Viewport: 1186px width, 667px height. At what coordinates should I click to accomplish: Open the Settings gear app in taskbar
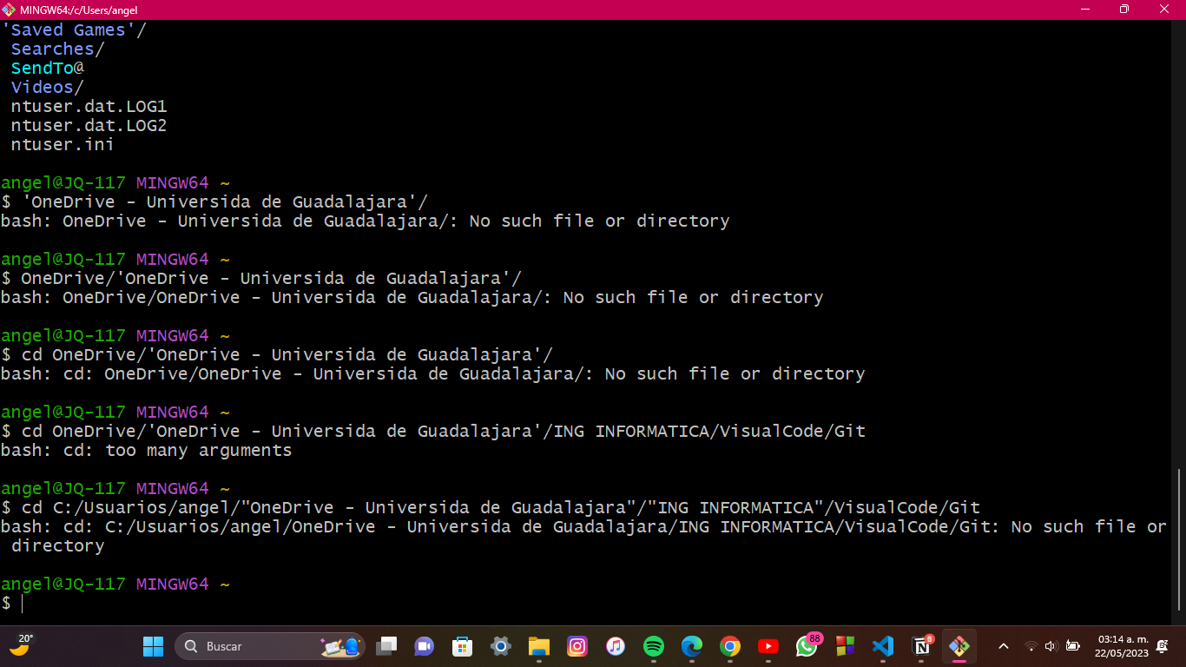point(501,646)
